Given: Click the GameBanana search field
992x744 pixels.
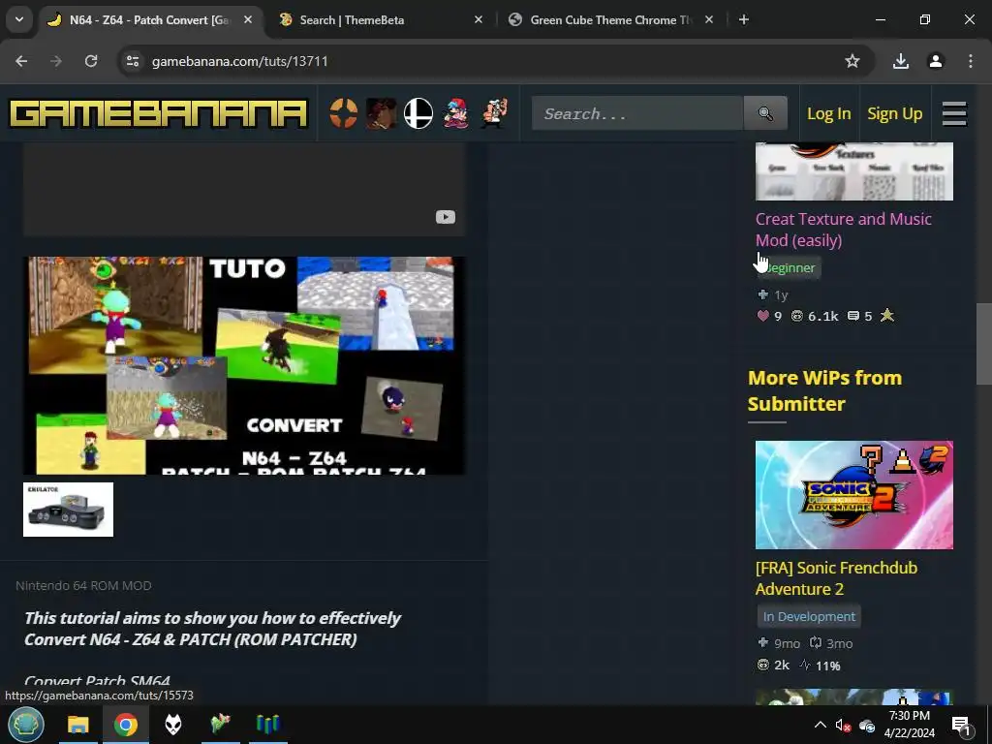Looking at the screenshot, I should click(637, 114).
